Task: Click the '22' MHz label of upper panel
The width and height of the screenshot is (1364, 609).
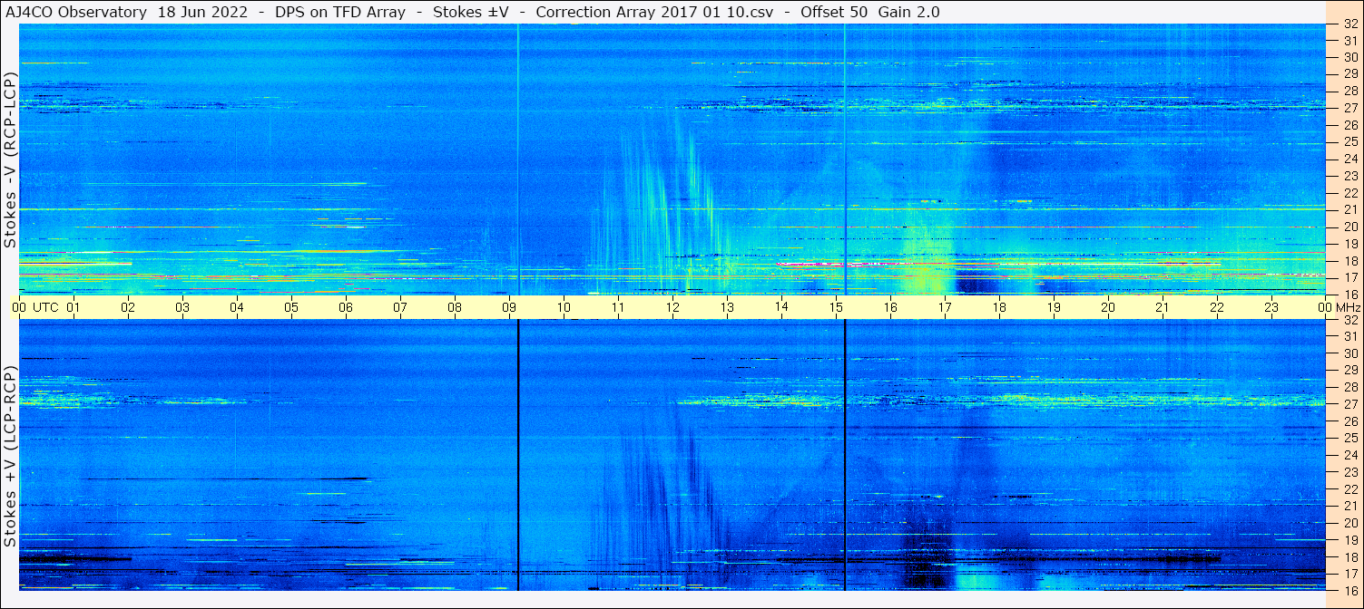Action: tap(1349, 193)
